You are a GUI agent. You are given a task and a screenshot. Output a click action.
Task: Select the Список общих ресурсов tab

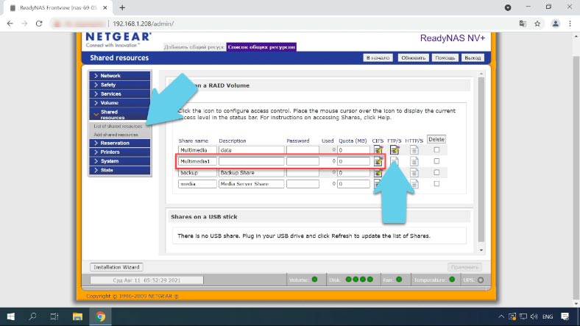click(x=261, y=47)
